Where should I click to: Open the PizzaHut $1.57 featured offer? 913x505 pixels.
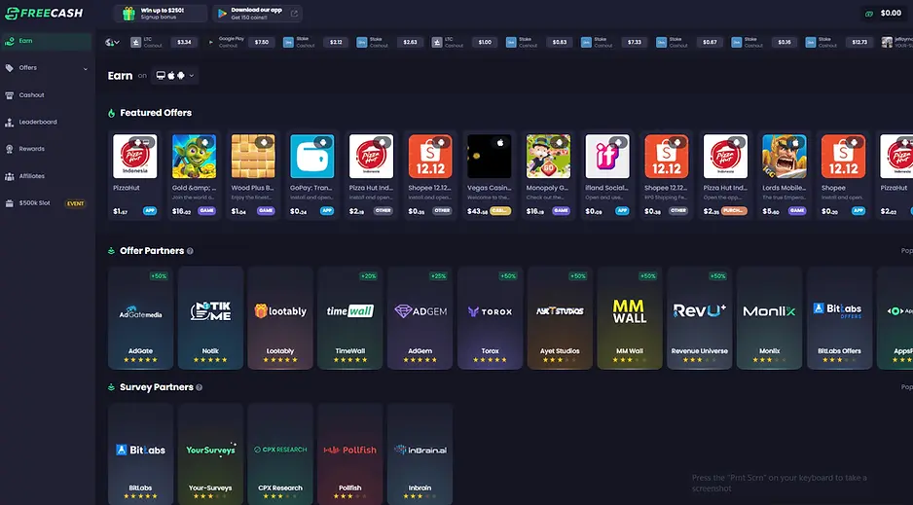pyautogui.click(x=135, y=176)
